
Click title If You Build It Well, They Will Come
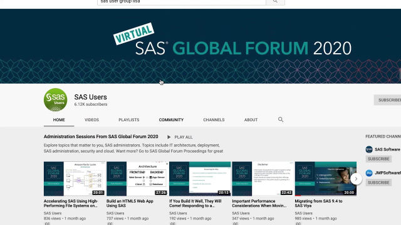pyautogui.click(x=195, y=203)
